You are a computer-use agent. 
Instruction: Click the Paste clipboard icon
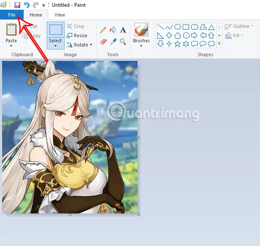click(11, 30)
